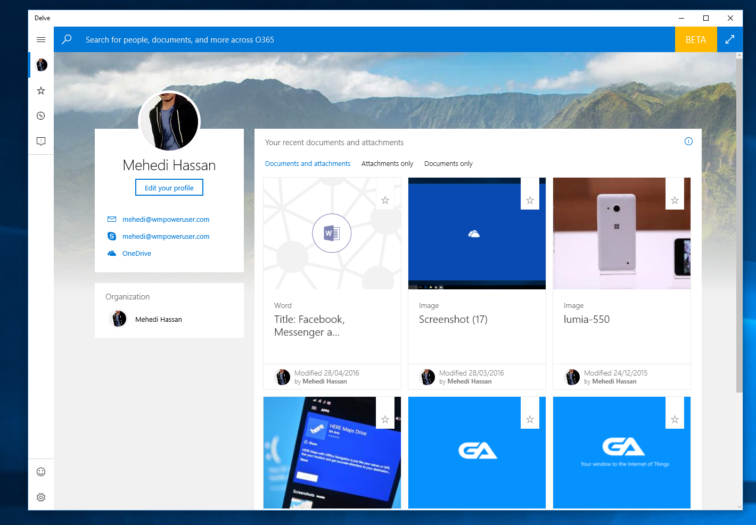Image resolution: width=756 pixels, height=525 pixels.
Task: Open the OneDrive link
Action: click(137, 253)
